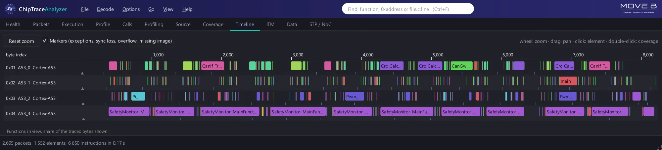Click the 8,000 tick on byte axis
The height and width of the screenshot is (150, 662).
[648, 55]
